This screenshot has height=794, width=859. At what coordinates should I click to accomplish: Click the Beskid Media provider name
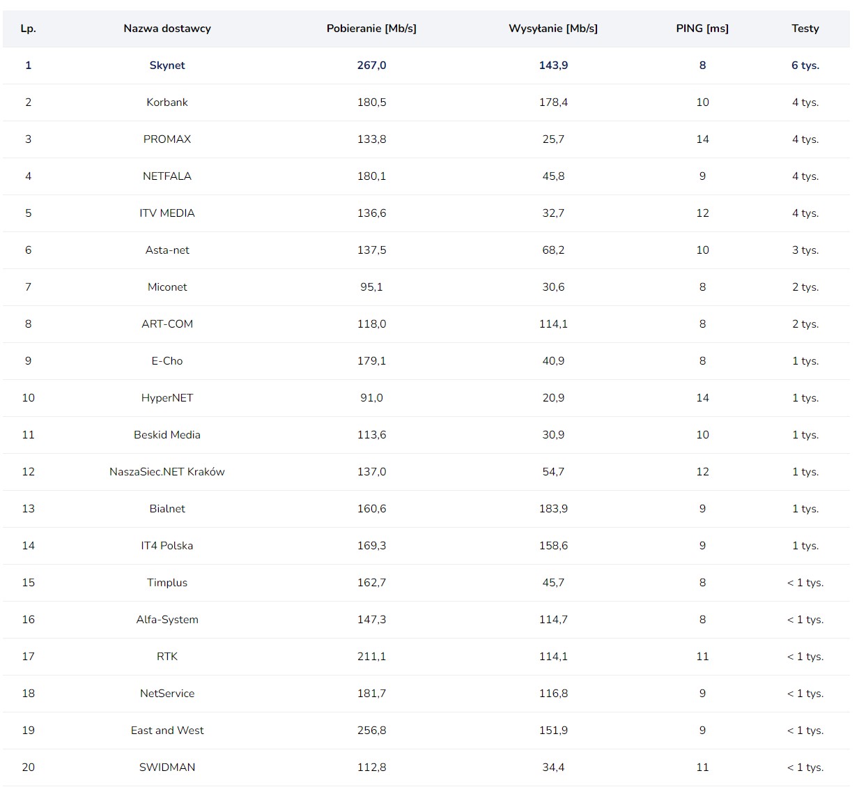click(x=167, y=435)
